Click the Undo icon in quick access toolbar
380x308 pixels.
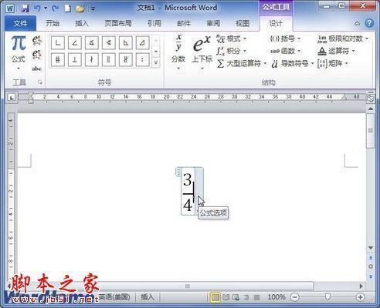coord(37,8)
